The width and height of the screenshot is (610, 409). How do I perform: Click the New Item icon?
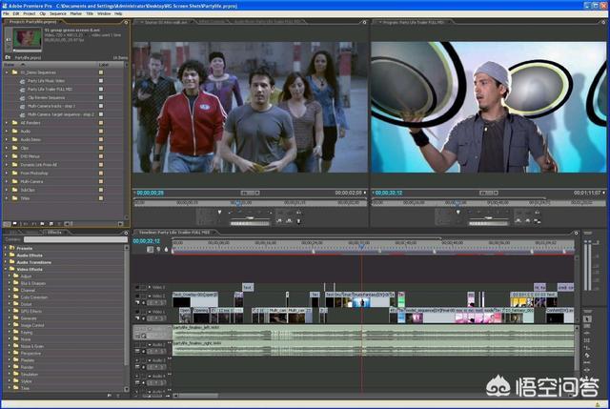(x=51, y=224)
